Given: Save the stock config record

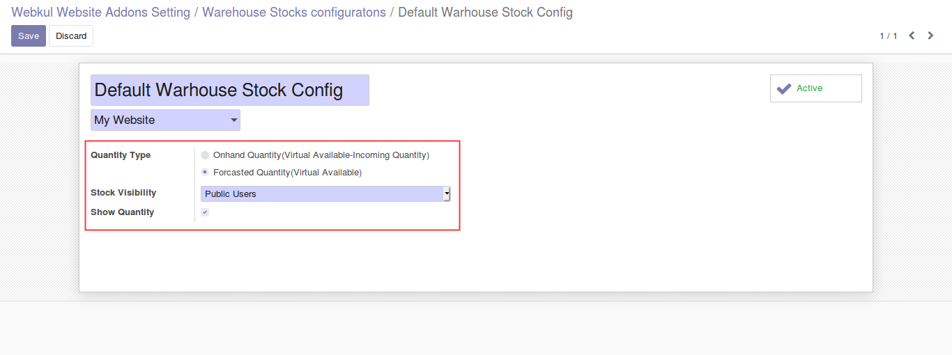Looking at the screenshot, I should tap(29, 36).
